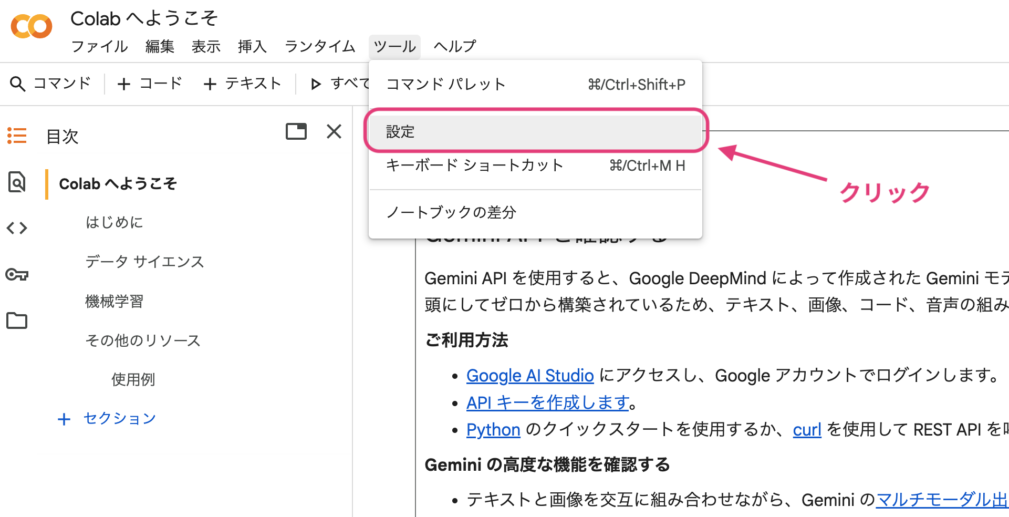Viewport: 1009px width, 517px height.
Task: Click the Colab logo icon
Action: click(32, 26)
